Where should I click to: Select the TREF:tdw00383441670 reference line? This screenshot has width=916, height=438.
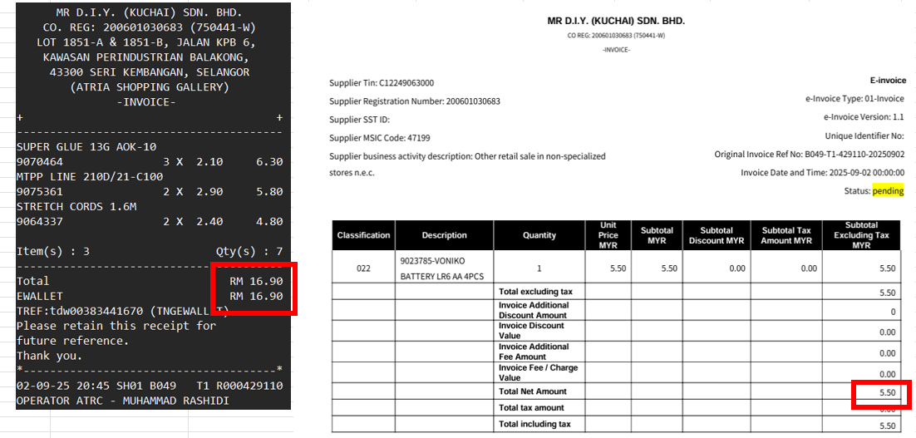123,312
